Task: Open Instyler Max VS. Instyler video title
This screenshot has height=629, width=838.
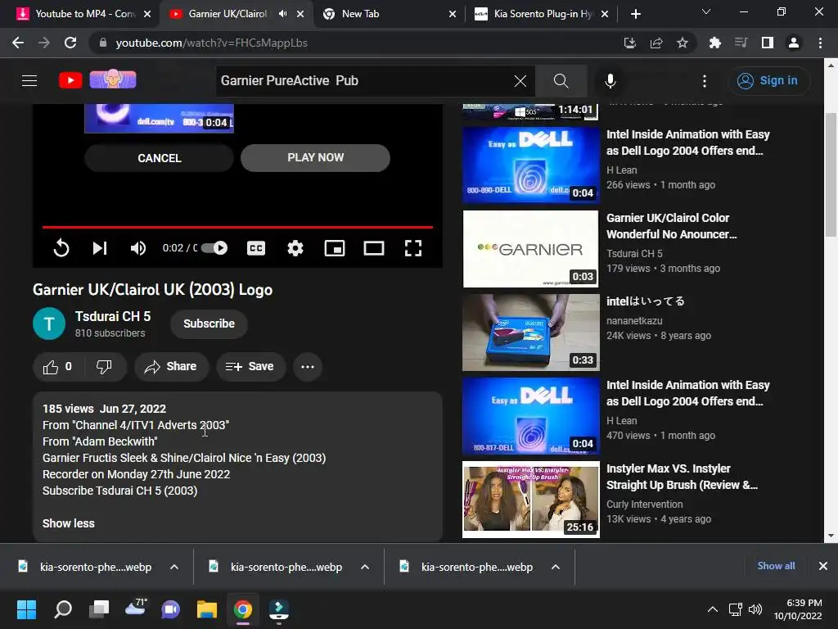Action: click(x=682, y=477)
